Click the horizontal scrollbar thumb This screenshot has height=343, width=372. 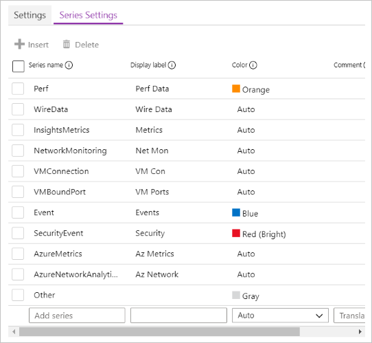tap(159, 331)
